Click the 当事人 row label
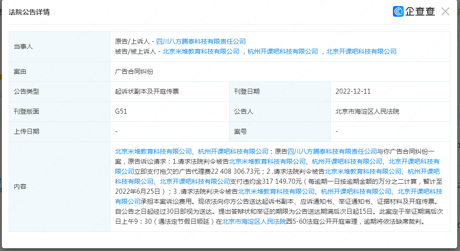 click(23, 46)
